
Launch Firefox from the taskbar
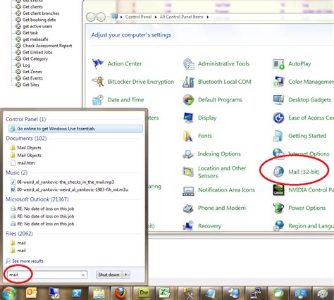pos(120,293)
